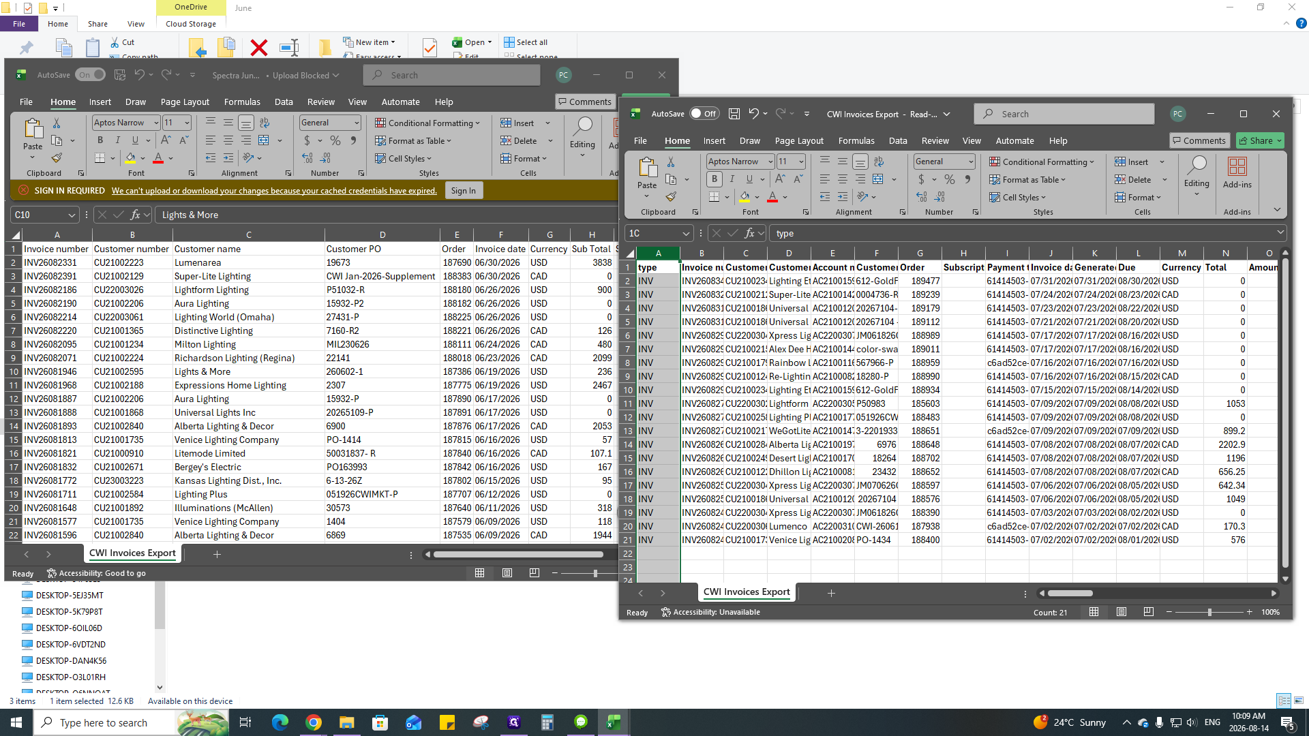Click expired credentials link in warning bar
Image resolution: width=1309 pixels, height=736 pixels.
[274, 190]
